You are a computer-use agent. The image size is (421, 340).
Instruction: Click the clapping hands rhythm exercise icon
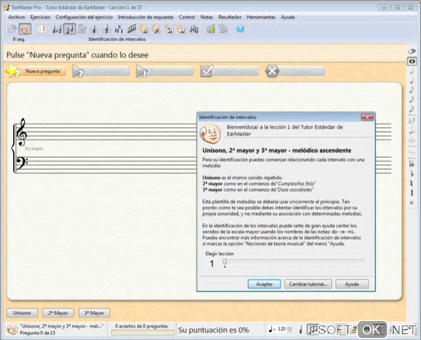(143, 29)
